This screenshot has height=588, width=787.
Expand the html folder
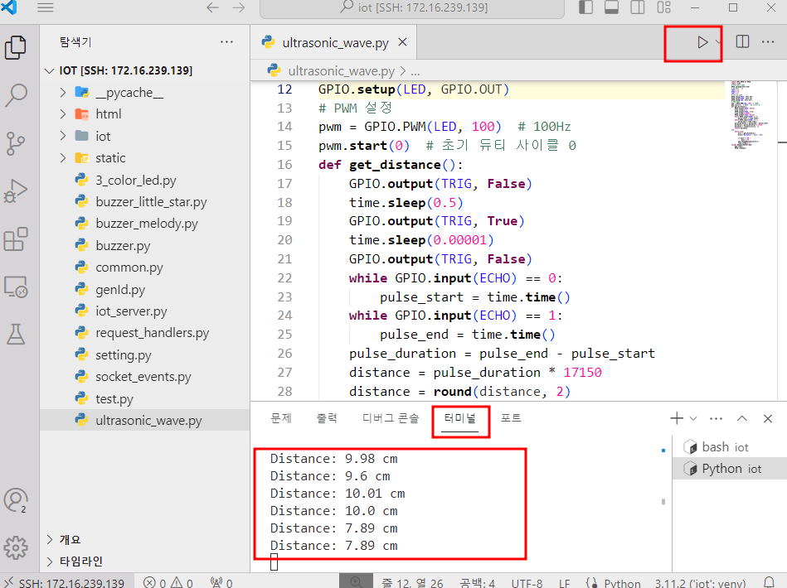pos(108,114)
